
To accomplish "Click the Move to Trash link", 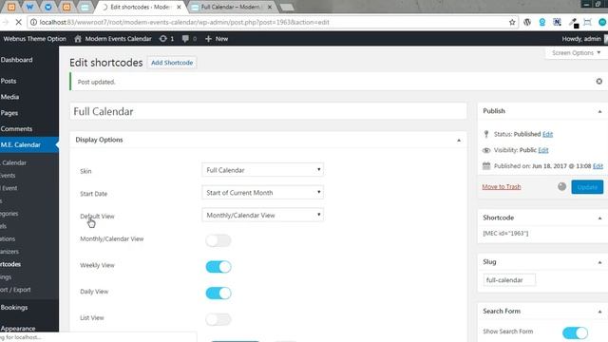I will [x=501, y=187].
